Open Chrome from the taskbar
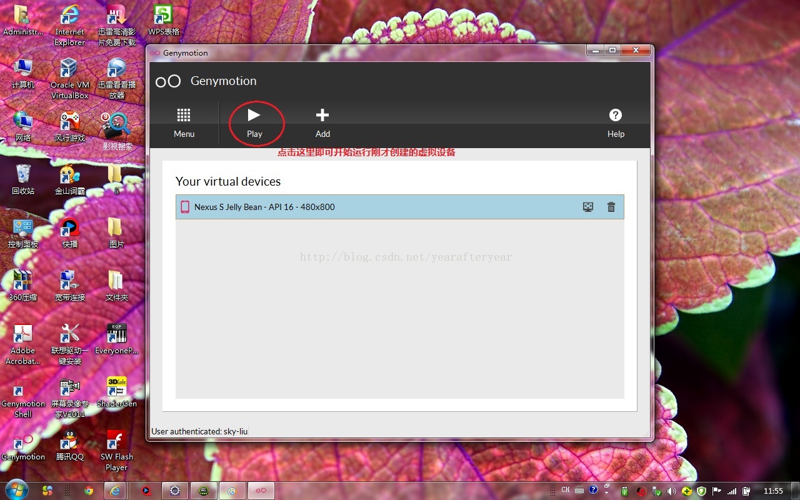 click(x=89, y=491)
